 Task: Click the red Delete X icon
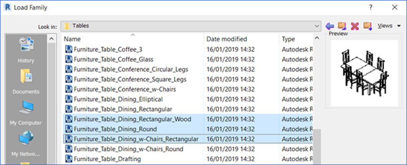point(354,26)
